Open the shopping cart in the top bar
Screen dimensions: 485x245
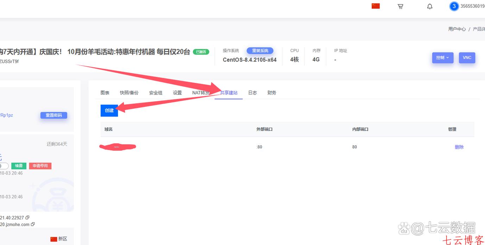pos(400,6)
